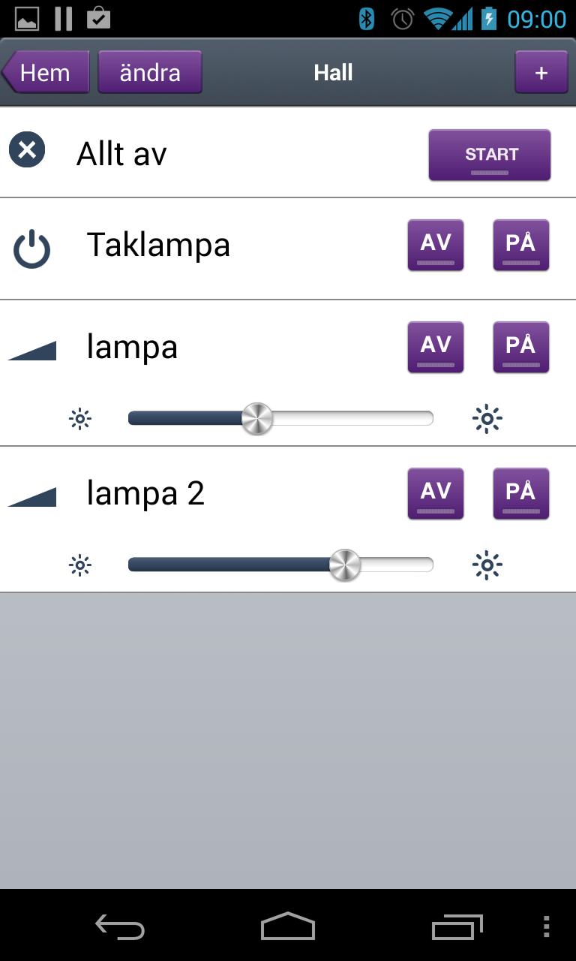Tap the high brightness icon for lampa 2
This screenshot has height=961, width=576.
click(x=487, y=565)
